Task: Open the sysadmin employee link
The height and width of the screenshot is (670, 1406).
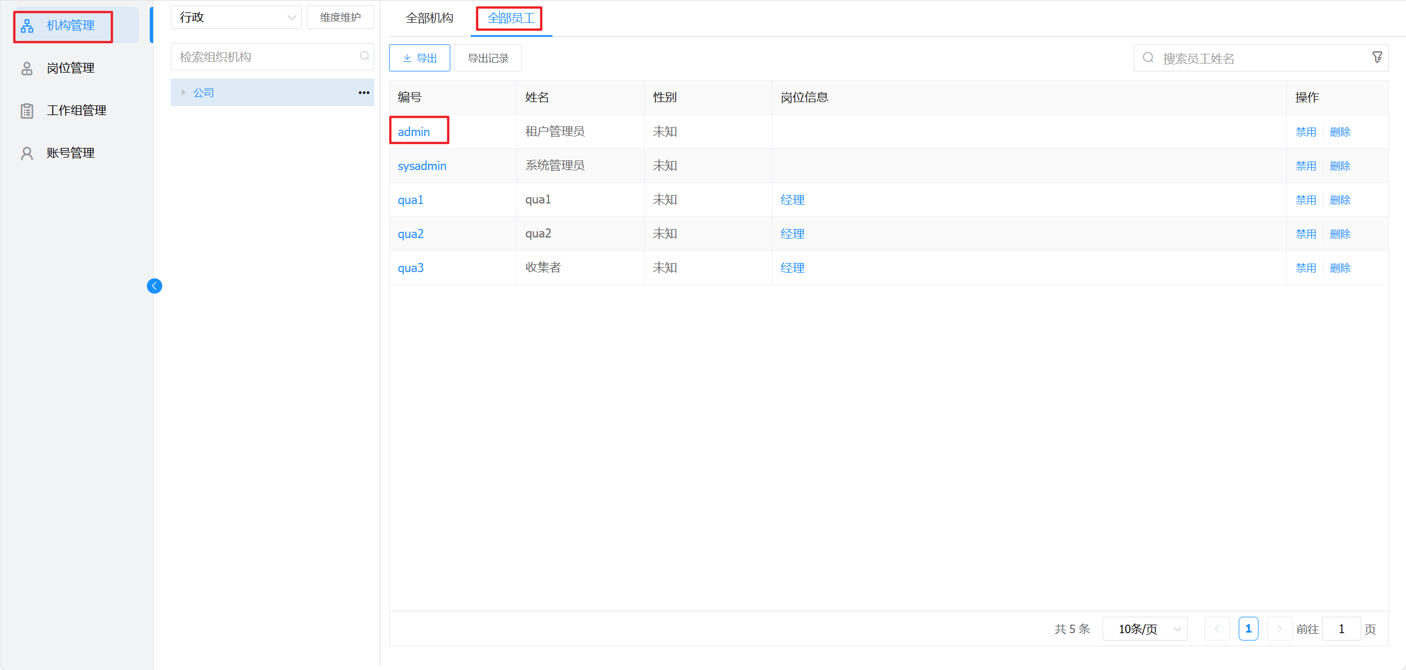Action: click(422, 166)
